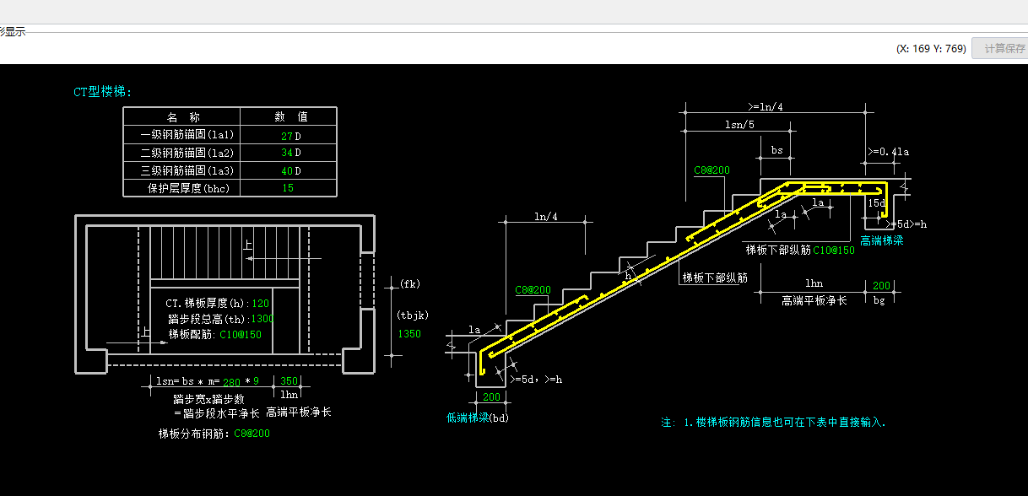Click the bs dimension label in section view
Screen dimensions: 1028x496
(x=777, y=151)
